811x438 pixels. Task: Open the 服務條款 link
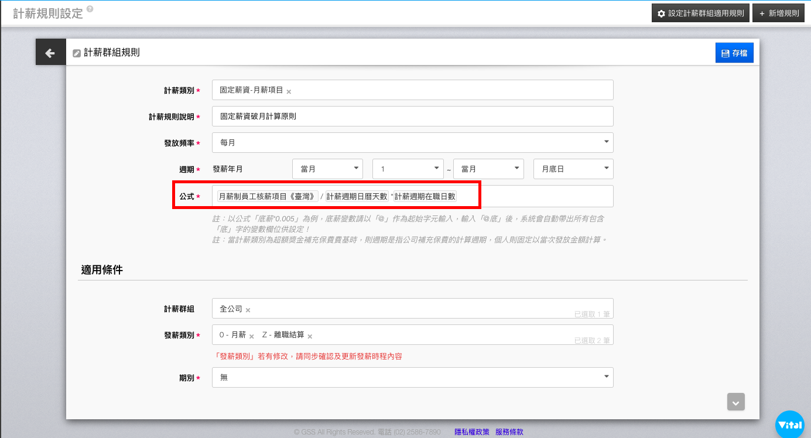(x=509, y=432)
